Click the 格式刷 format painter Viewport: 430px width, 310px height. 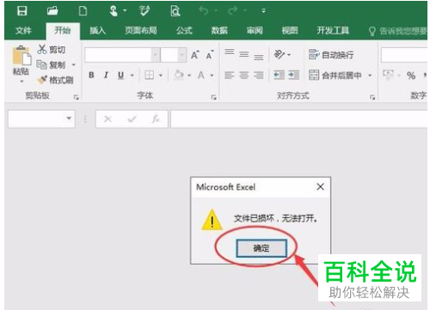[x=55, y=80]
